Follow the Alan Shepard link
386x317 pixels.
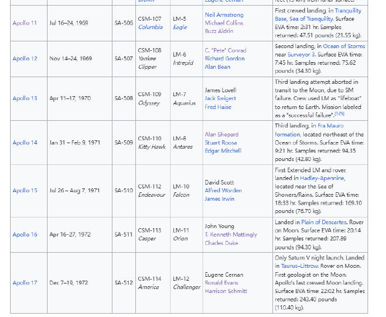(x=222, y=134)
